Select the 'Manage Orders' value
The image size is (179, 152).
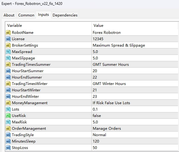(x=107, y=129)
